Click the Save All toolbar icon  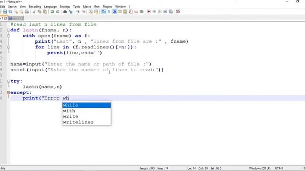10,11
